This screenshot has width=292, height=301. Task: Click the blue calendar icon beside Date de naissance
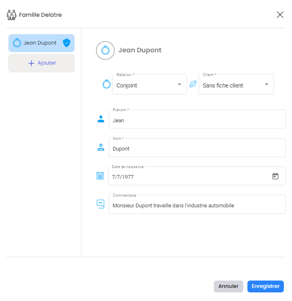pos(100,175)
